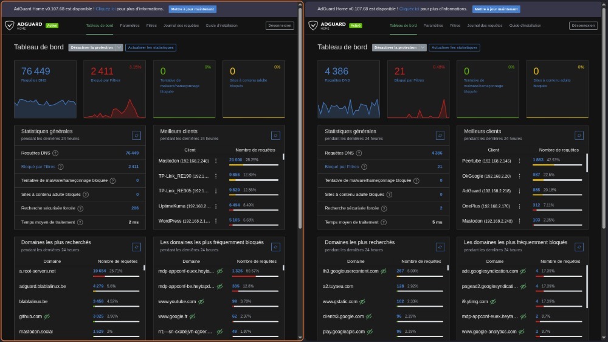Click the crossed-eye tracker icon beside github.com
Screen dimensions: 608x342
coord(47,316)
